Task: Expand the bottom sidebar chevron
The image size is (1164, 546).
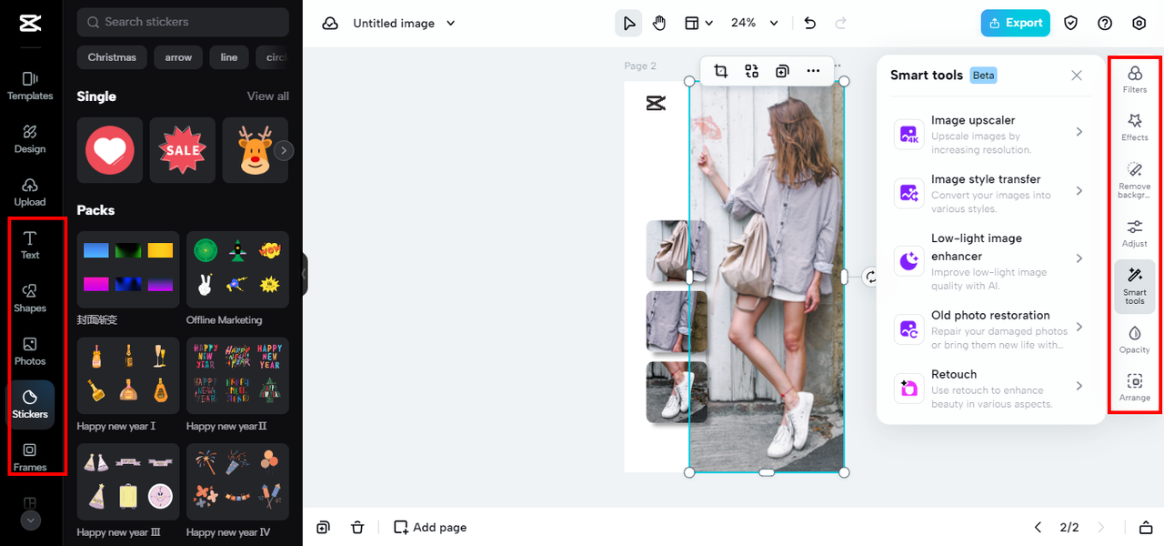Action: (30, 521)
